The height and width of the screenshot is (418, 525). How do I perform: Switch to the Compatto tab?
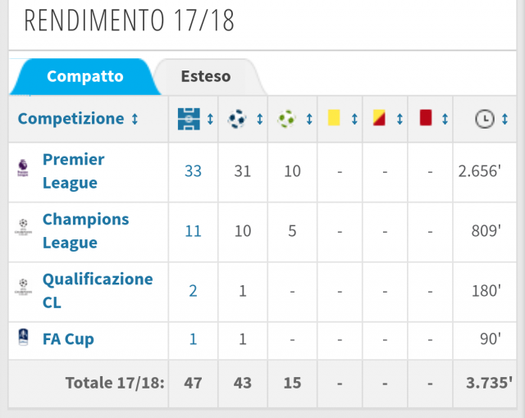(x=84, y=77)
